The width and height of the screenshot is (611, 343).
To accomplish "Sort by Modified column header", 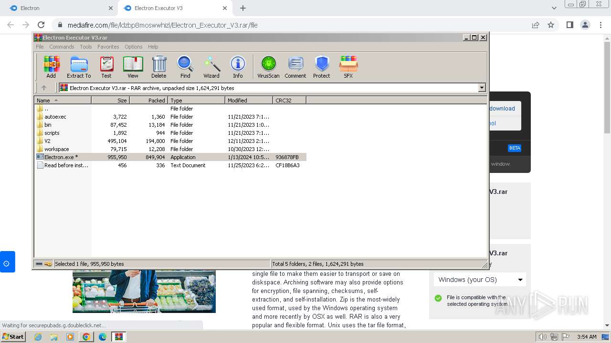I will 249,100.
